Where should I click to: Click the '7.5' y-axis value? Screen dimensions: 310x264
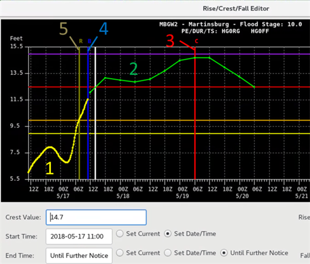pyautogui.click(x=15, y=152)
